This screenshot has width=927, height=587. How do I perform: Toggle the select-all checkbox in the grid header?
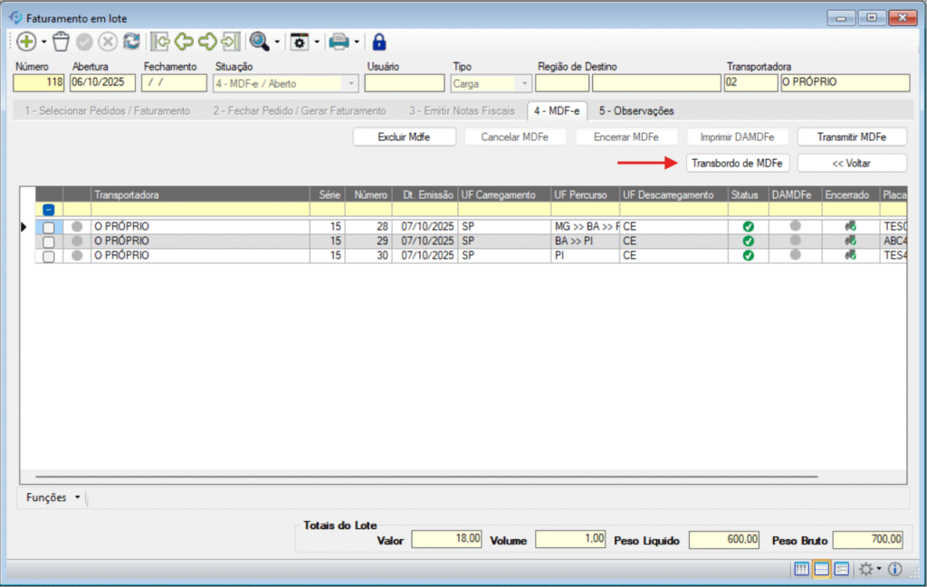coord(49,210)
